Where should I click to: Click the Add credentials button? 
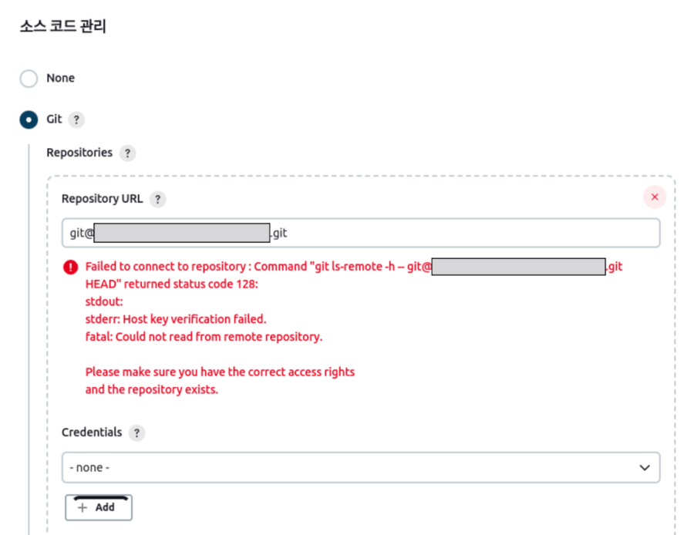[x=99, y=507]
